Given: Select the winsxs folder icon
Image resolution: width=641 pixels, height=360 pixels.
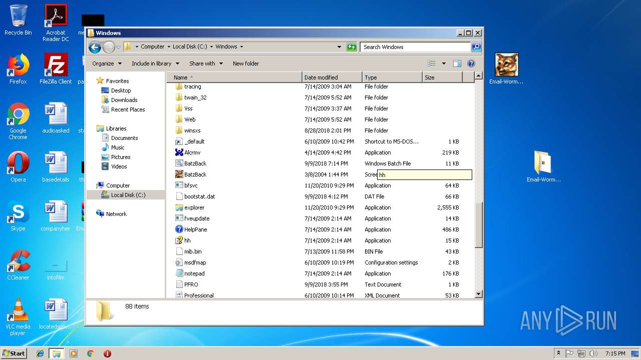Looking at the screenshot, I should [x=179, y=130].
